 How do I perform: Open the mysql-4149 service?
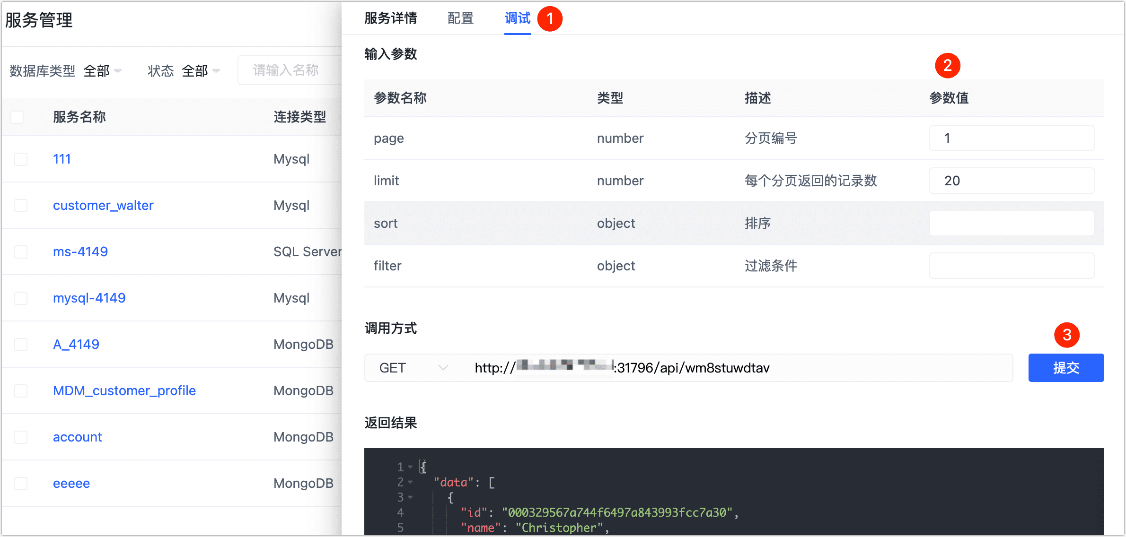point(89,298)
